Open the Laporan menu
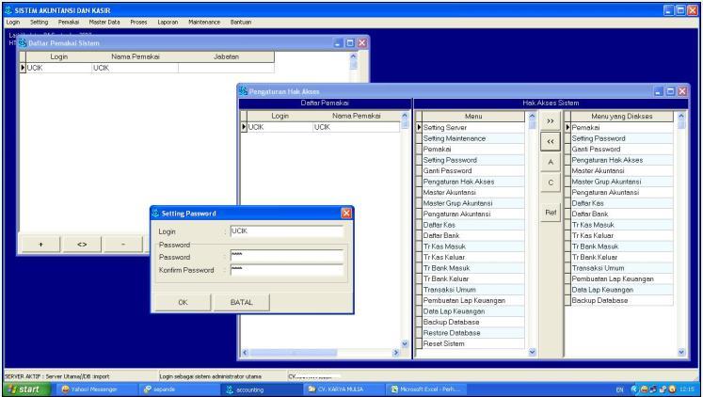Screen dimensions: 703x397 tap(168, 21)
